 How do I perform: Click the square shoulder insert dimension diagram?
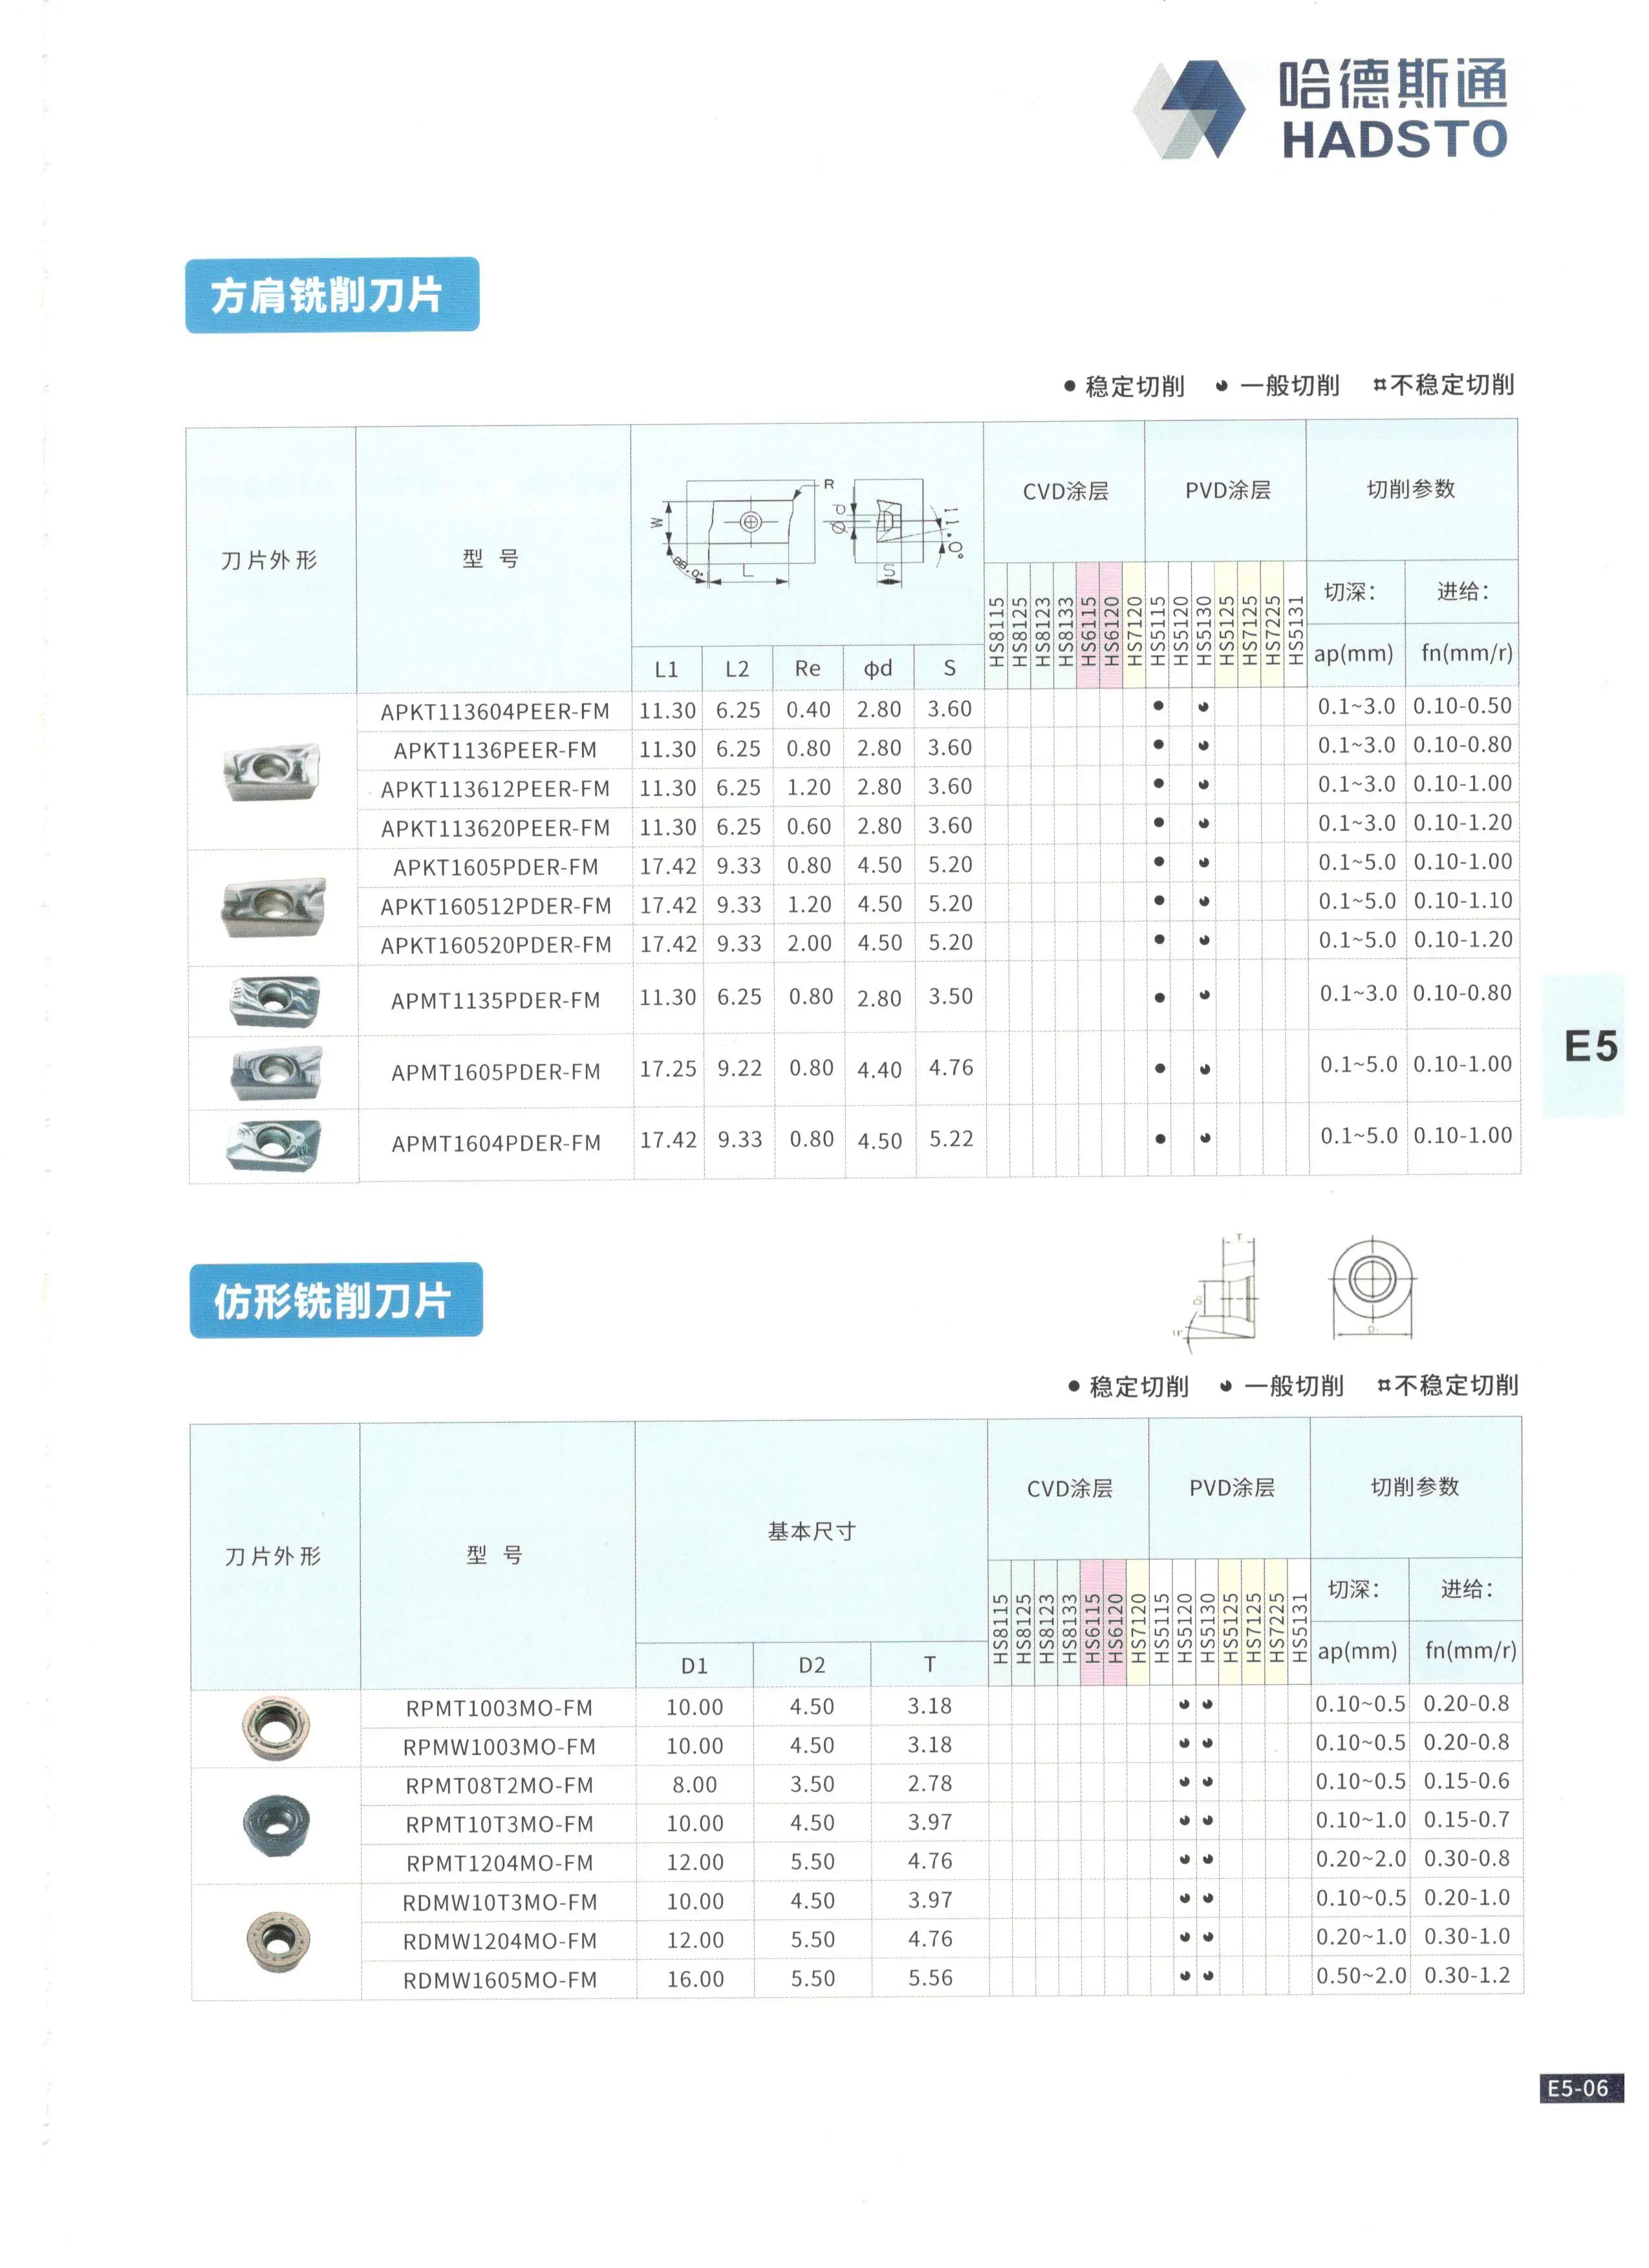(x=806, y=532)
